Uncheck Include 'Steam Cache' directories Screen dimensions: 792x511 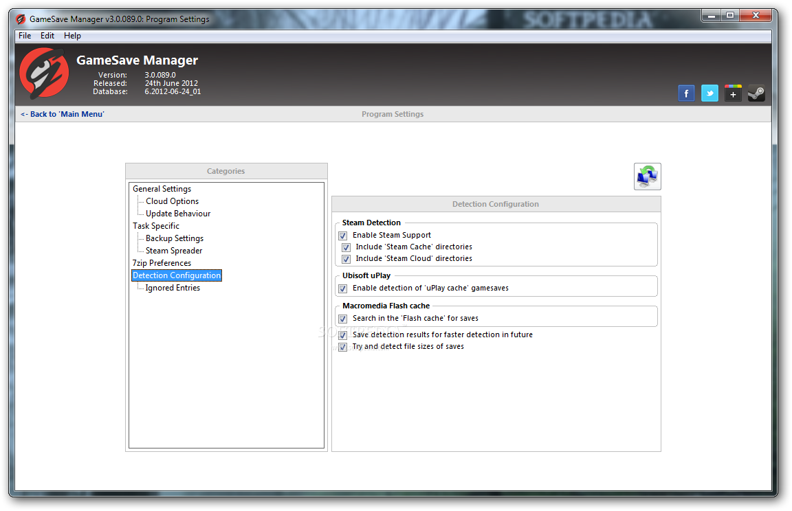346,247
